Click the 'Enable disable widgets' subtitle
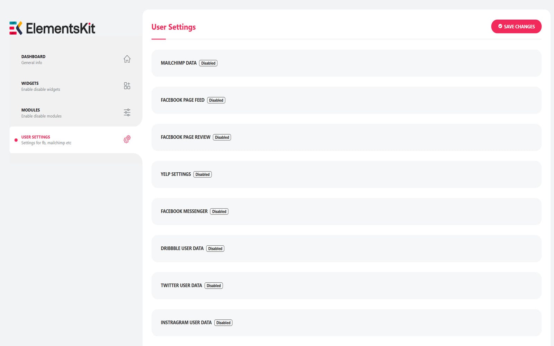554x346 pixels. tap(41, 89)
